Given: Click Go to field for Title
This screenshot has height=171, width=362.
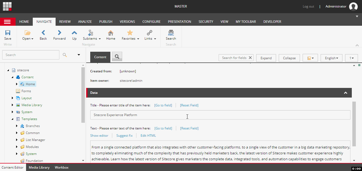Looking at the screenshot, I should coord(163,105).
